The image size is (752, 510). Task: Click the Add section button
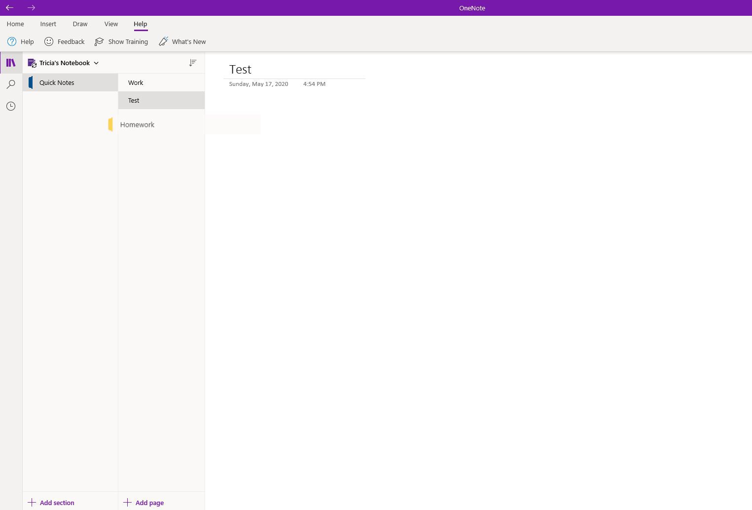[51, 503]
